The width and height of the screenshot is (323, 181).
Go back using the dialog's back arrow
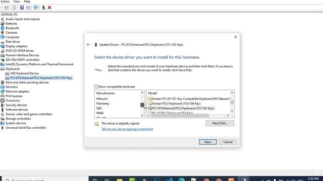(x=88, y=45)
